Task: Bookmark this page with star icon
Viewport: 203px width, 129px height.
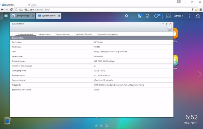Action: click(x=196, y=10)
